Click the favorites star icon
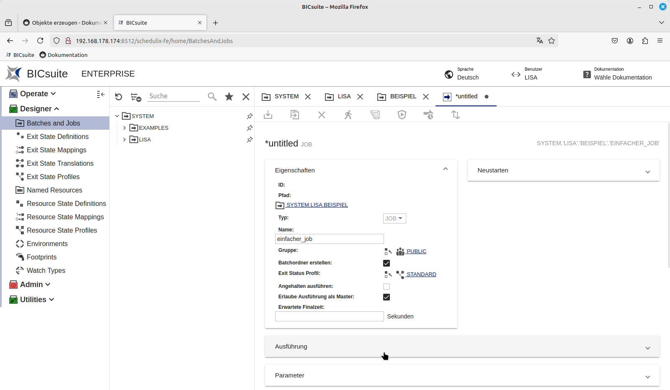 click(229, 97)
